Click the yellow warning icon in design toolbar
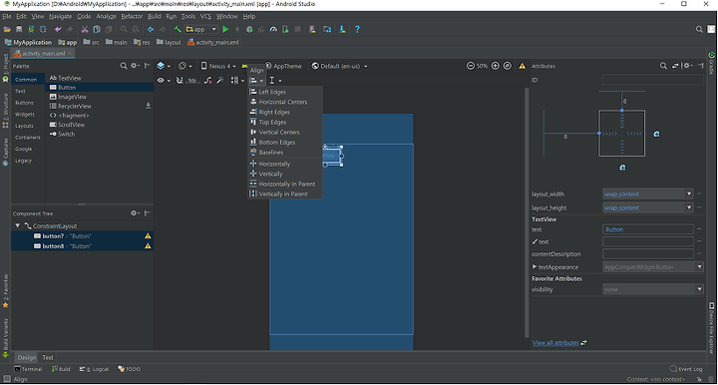Image resolution: width=718 pixels, height=385 pixels. [522, 66]
